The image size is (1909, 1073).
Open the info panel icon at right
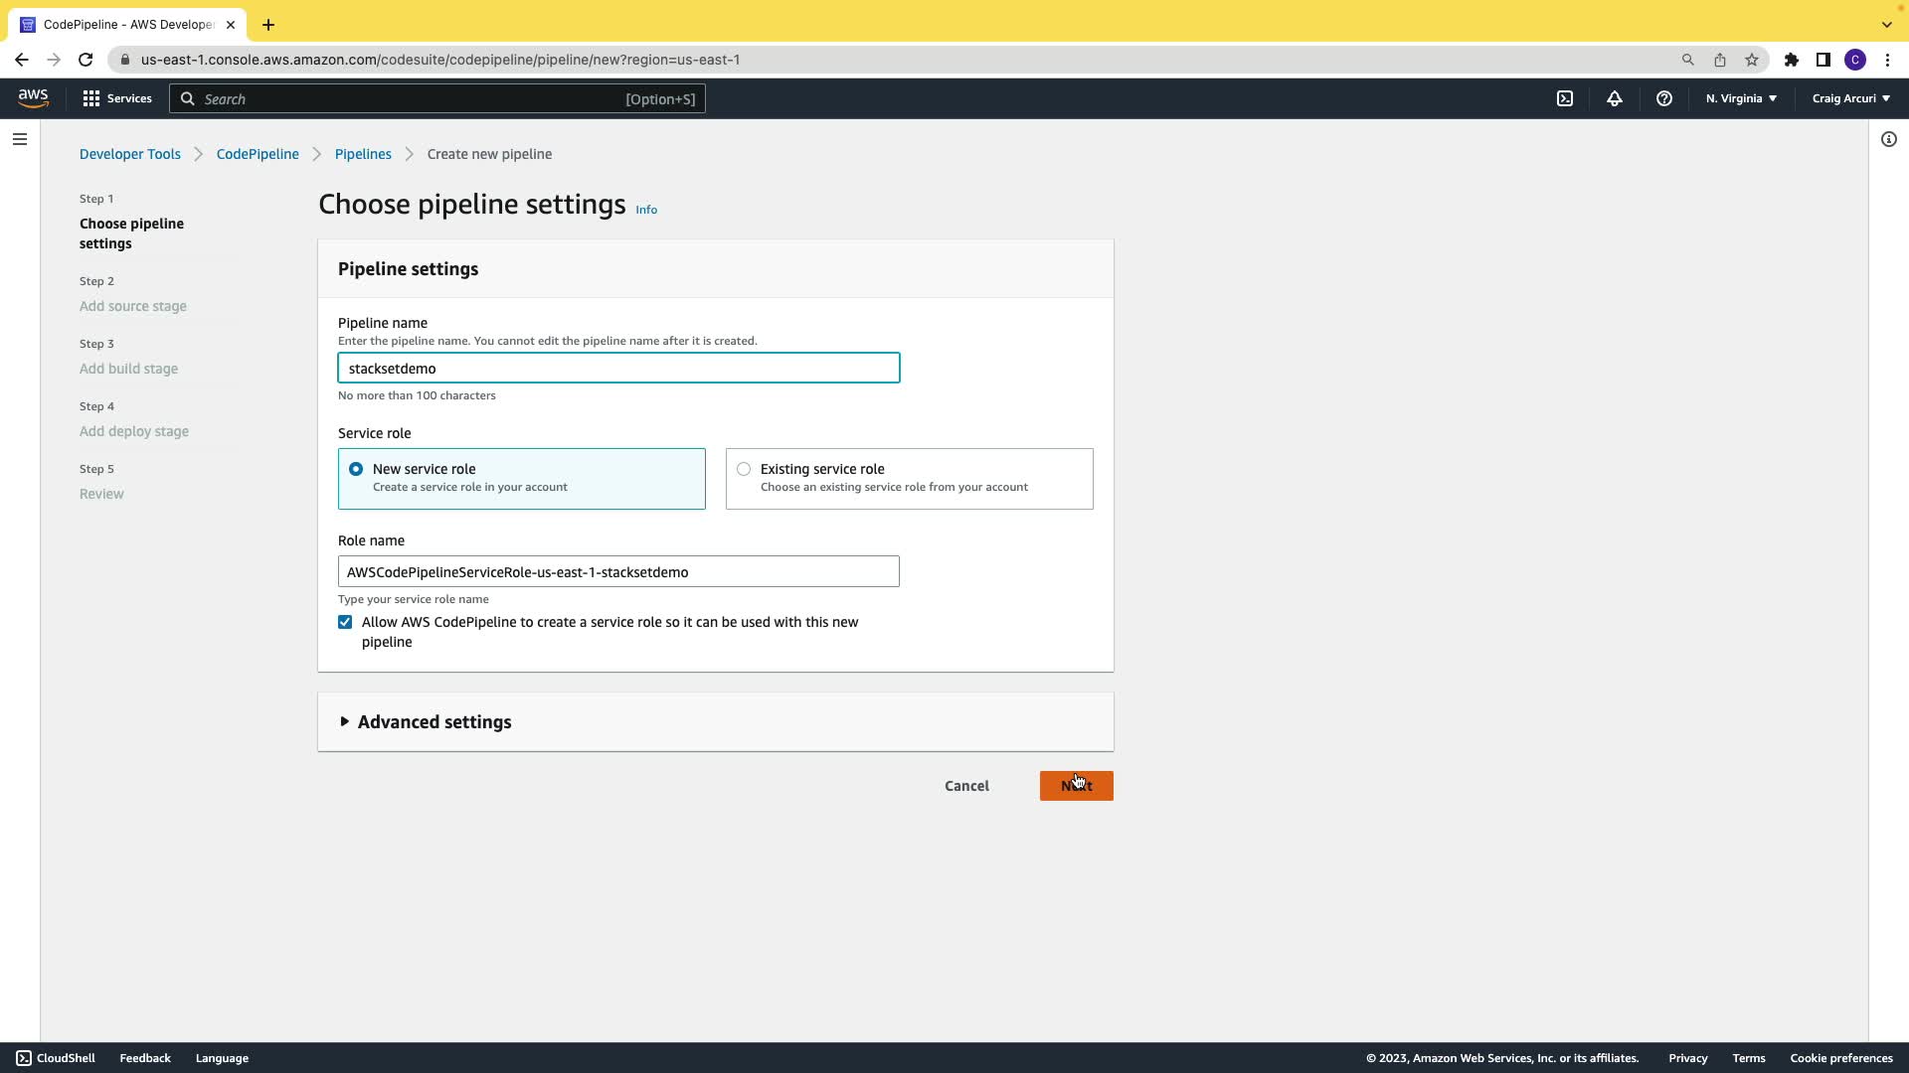1888,139
